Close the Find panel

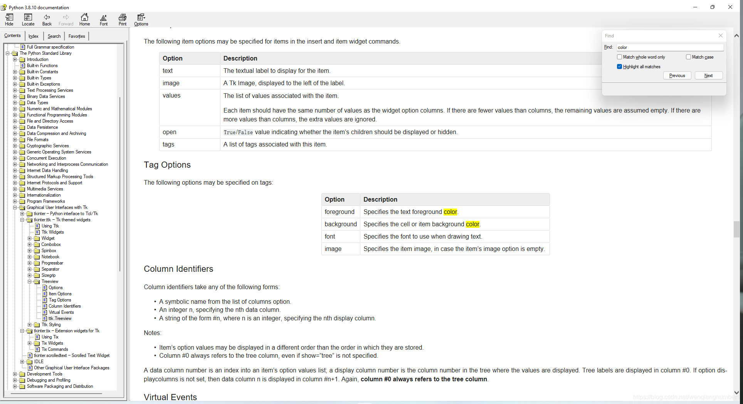(721, 35)
